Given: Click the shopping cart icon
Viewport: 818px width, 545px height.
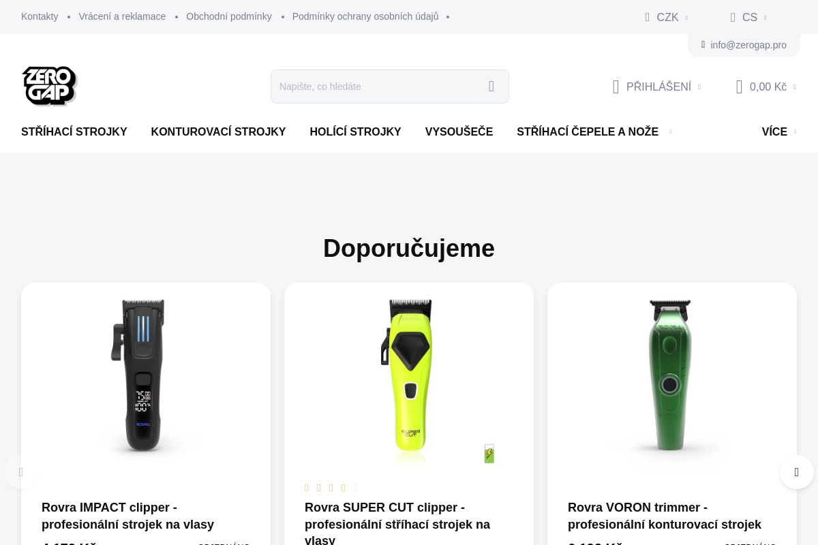Looking at the screenshot, I should coord(739,87).
